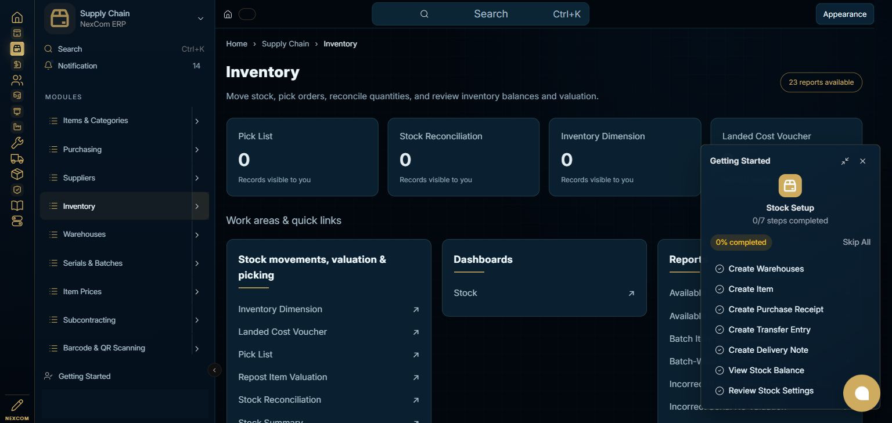Open the round chat bubble widget
The height and width of the screenshot is (423, 892).
point(862,393)
